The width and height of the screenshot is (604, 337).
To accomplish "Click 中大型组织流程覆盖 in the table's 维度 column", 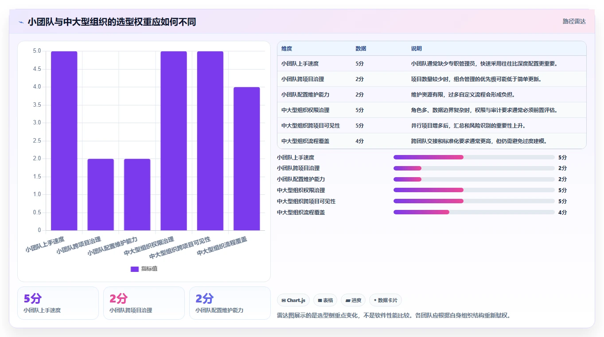I will [x=305, y=141].
